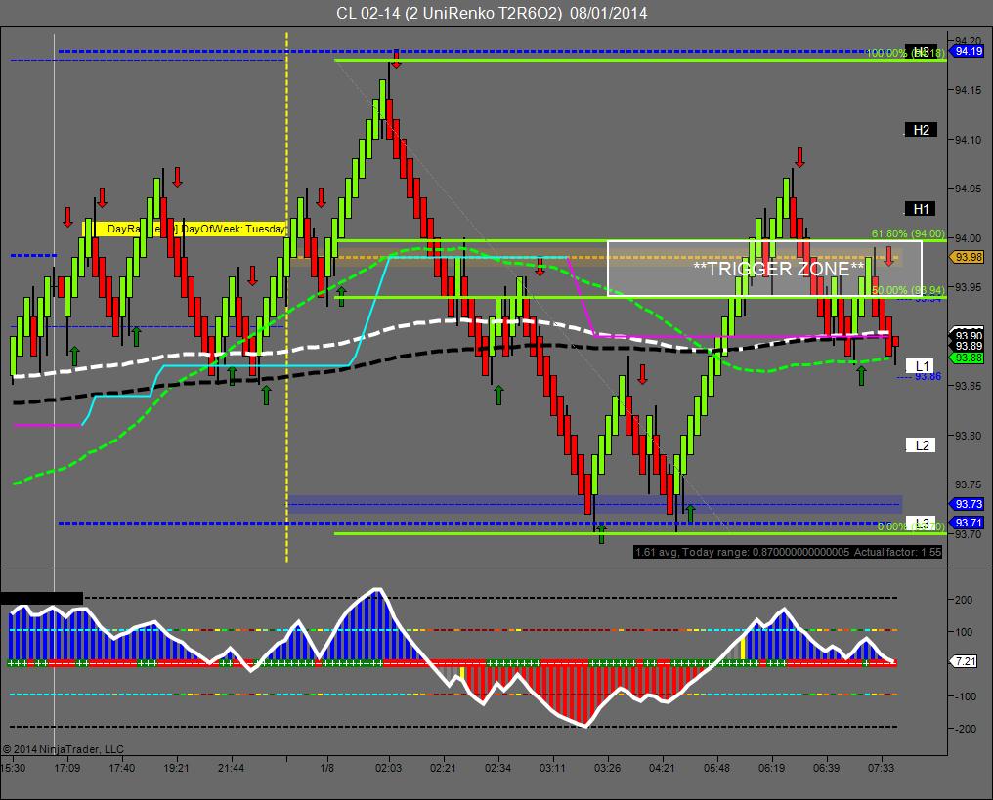Image resolution: width=993 pixels, height=800 pixels.
Task: Select the L1 pivot label
Action: (x=921, y=366)
